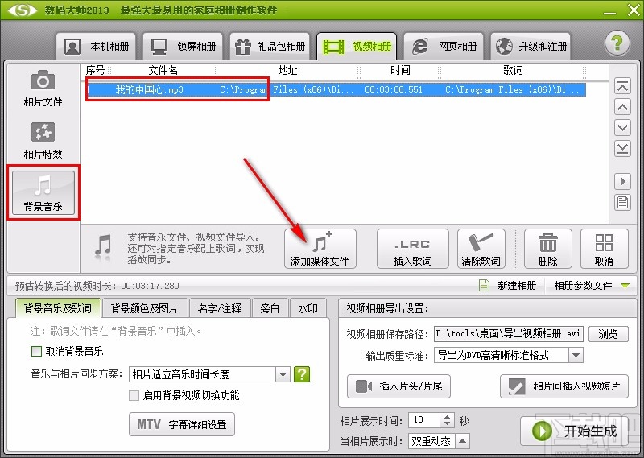Toggle 启用背景视频切换功能 checkbox
Image resolution: width=644 pixels, height=458 pixels.
click(134, 395)
